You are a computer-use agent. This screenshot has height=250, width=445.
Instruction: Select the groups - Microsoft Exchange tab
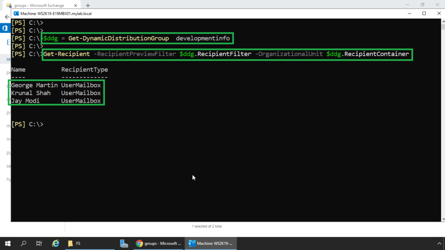coord(41,5)
